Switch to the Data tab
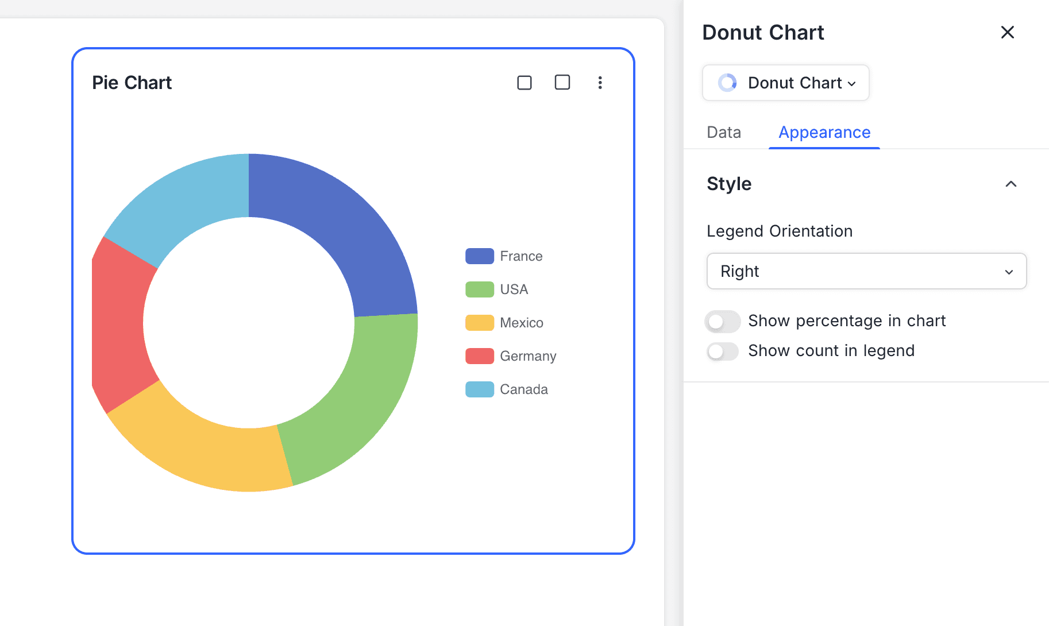 coord(723,132)
